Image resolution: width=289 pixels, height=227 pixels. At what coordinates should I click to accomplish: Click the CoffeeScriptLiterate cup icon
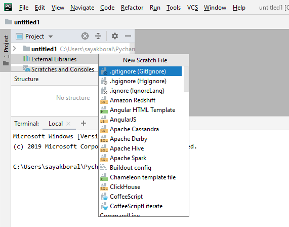pyautogui.click(x=104, y=206)
